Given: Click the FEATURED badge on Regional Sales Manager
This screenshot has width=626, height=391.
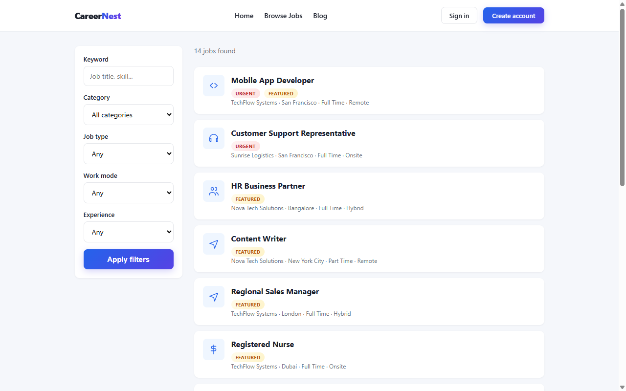Looking at the screenshot, I should [x=248, y=304].
